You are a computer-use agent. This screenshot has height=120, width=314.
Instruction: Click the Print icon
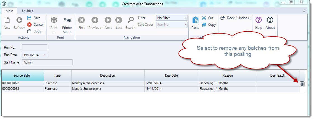click(x=54, y=20)
